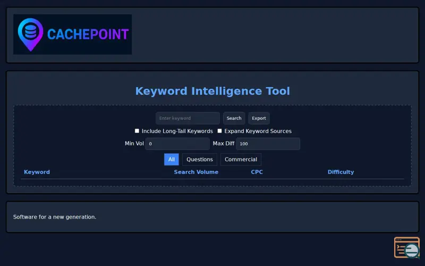This screenshot has width=425, height=266.
Task: Switch to the Questions filter tab
Action: (x=200, y=159)
